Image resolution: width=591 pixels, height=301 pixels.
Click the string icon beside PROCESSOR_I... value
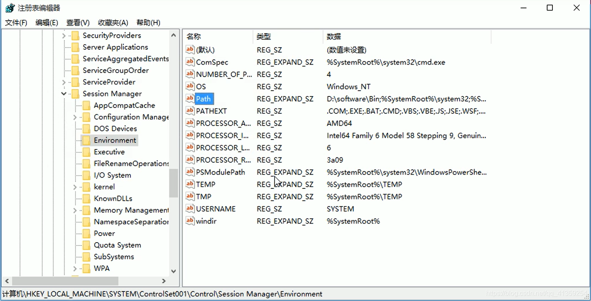(x=190, y=135)
